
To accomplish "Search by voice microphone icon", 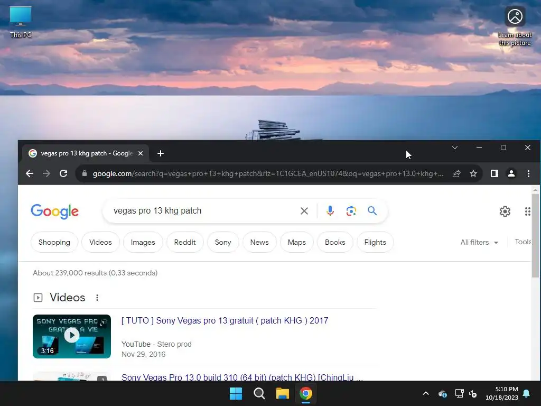I will pos(330,211).
